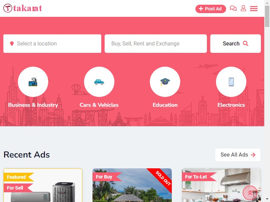Open the hamburger menu
The width and height of the screenshot is (270, 202).
tap(254, 8)
